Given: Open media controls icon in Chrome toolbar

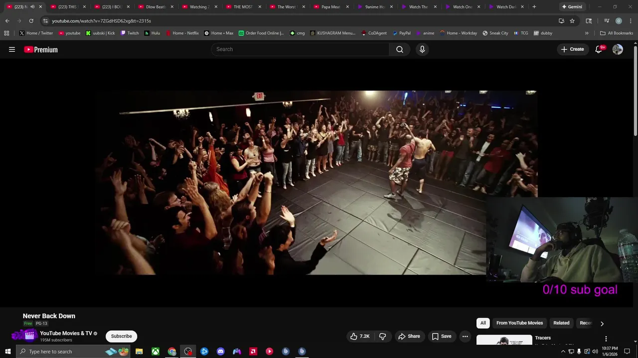Looking at the screenshot, I should (607, 21).
